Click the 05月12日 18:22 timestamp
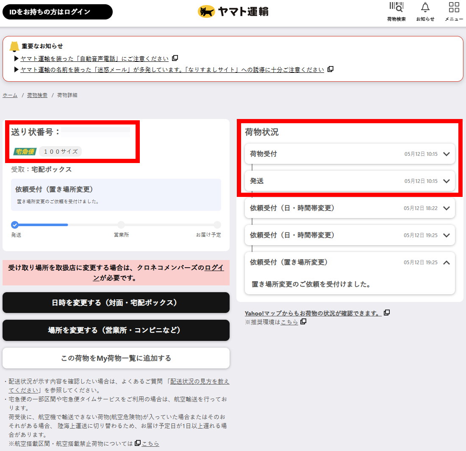Viewport: 466px width, 451px height. pyautogui.click(x=421, y=208)
